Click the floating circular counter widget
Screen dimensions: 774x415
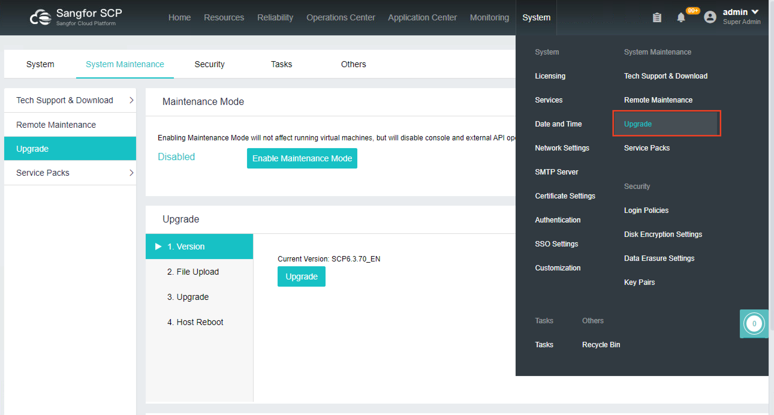pos(754,324)
